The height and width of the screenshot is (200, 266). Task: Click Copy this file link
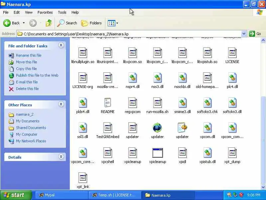pyautogui.click(x=26, y=69)
